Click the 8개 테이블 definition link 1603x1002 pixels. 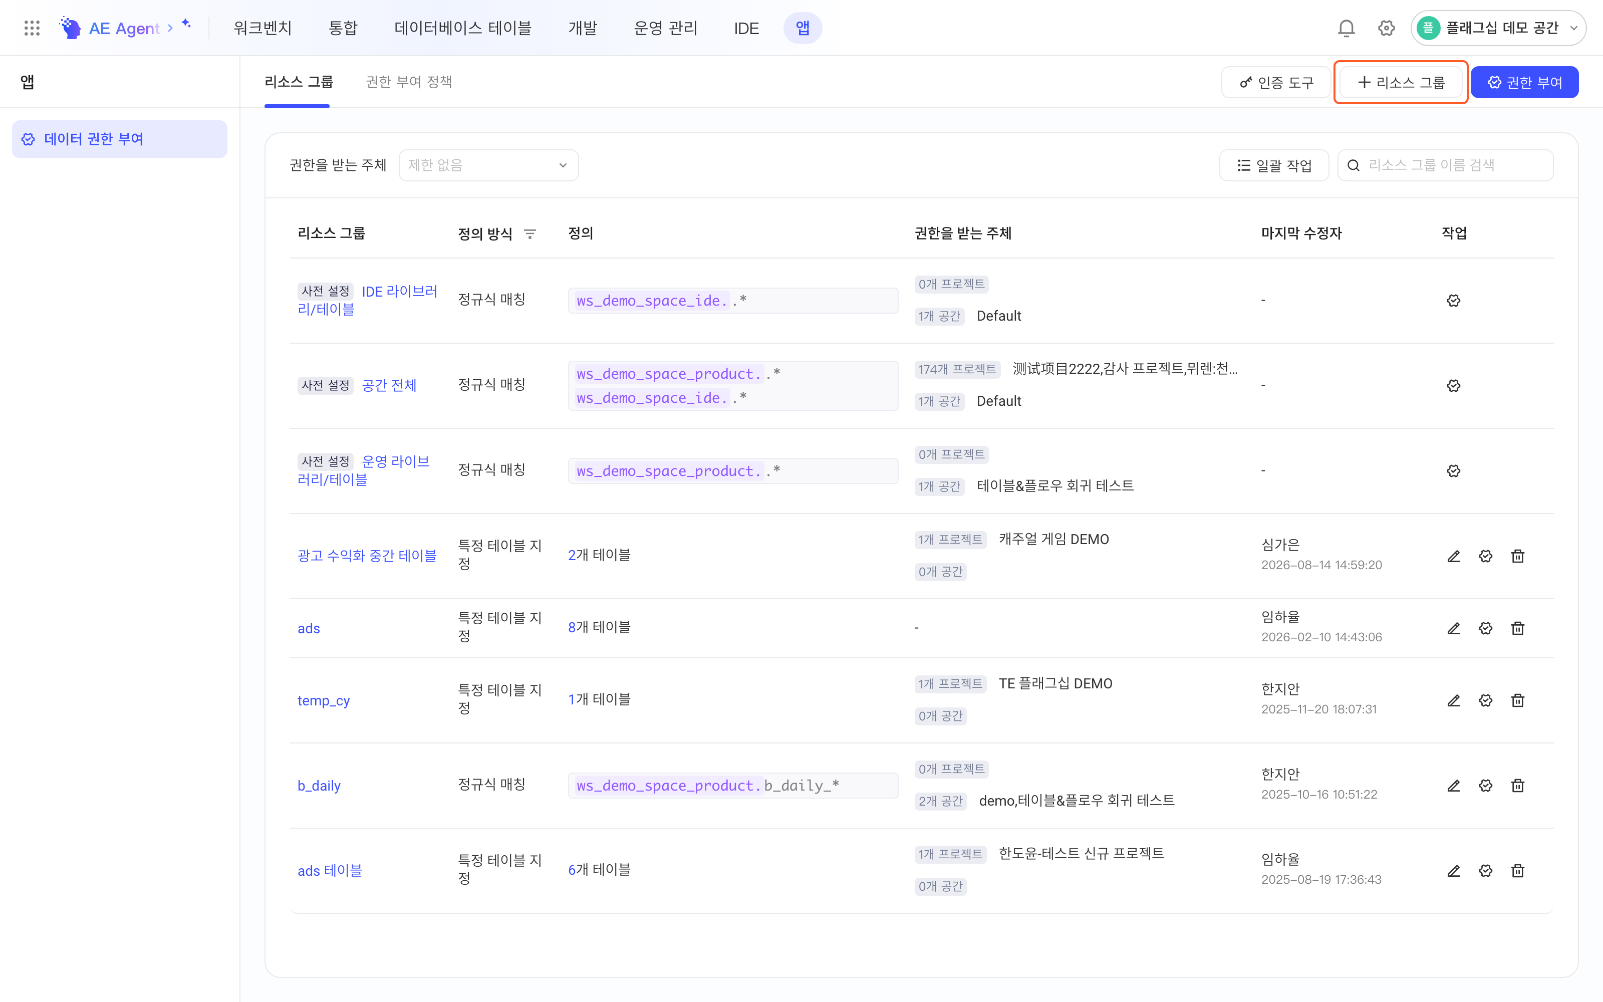coord(600,627)
